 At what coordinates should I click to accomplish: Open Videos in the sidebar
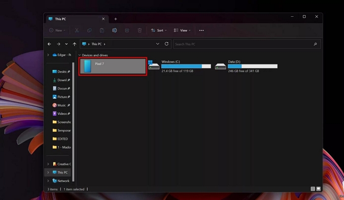click(61, 114)
